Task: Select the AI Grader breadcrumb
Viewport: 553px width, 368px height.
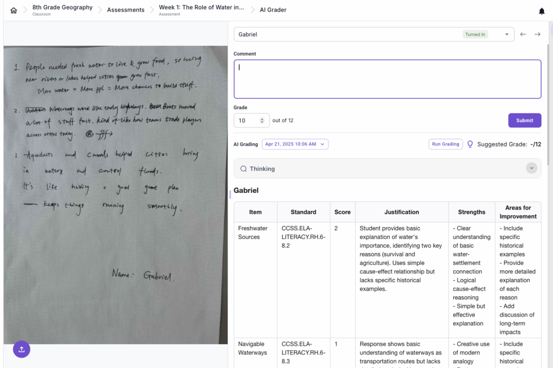Action: pos(273,10)
